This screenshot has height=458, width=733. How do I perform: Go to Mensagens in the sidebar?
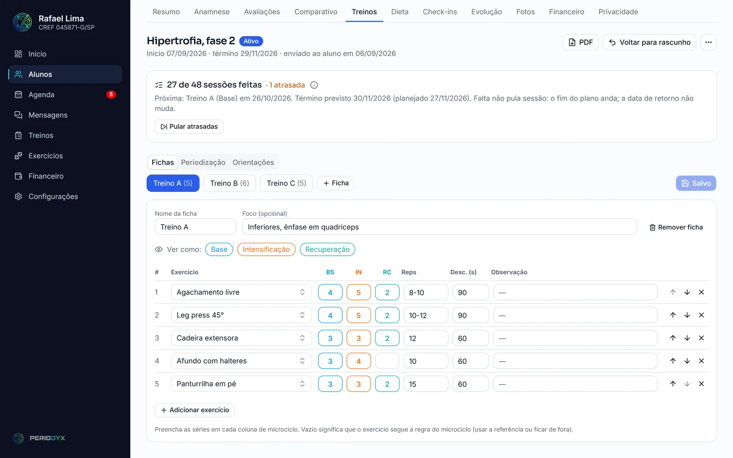point(65,115)
